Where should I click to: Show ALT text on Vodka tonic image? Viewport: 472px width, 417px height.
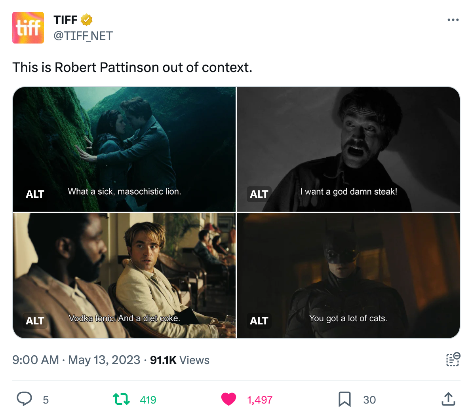coord(35,321)
